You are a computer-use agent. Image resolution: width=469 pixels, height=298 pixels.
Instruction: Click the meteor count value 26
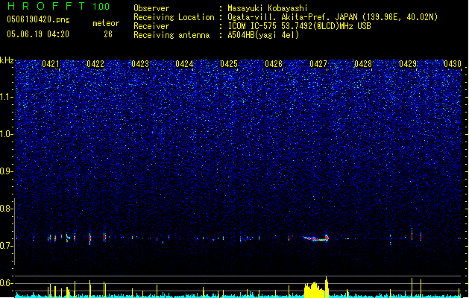108,34
